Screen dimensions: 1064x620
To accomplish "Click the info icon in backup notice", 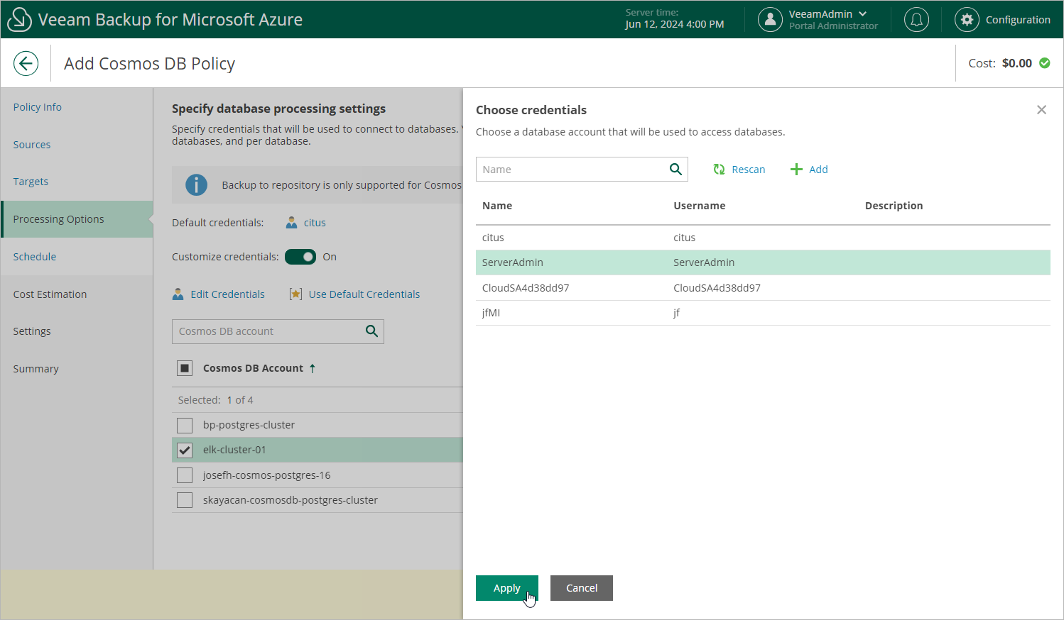I will click(x=196, y=185).
